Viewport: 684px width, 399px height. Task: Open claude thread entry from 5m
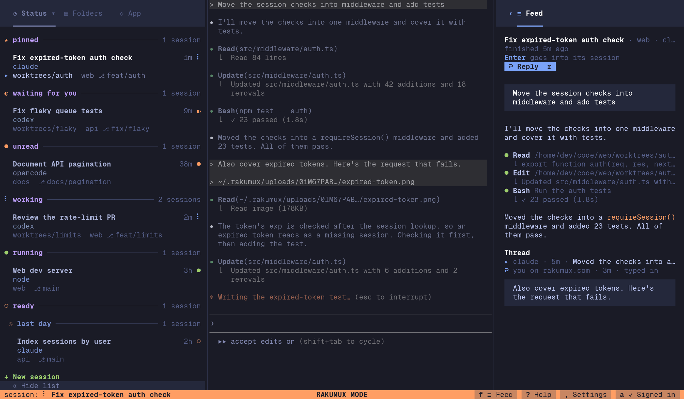click(x=590, y=262)
